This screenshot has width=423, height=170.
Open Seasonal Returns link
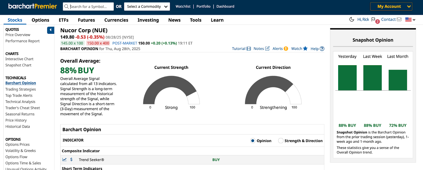(20, 114)
